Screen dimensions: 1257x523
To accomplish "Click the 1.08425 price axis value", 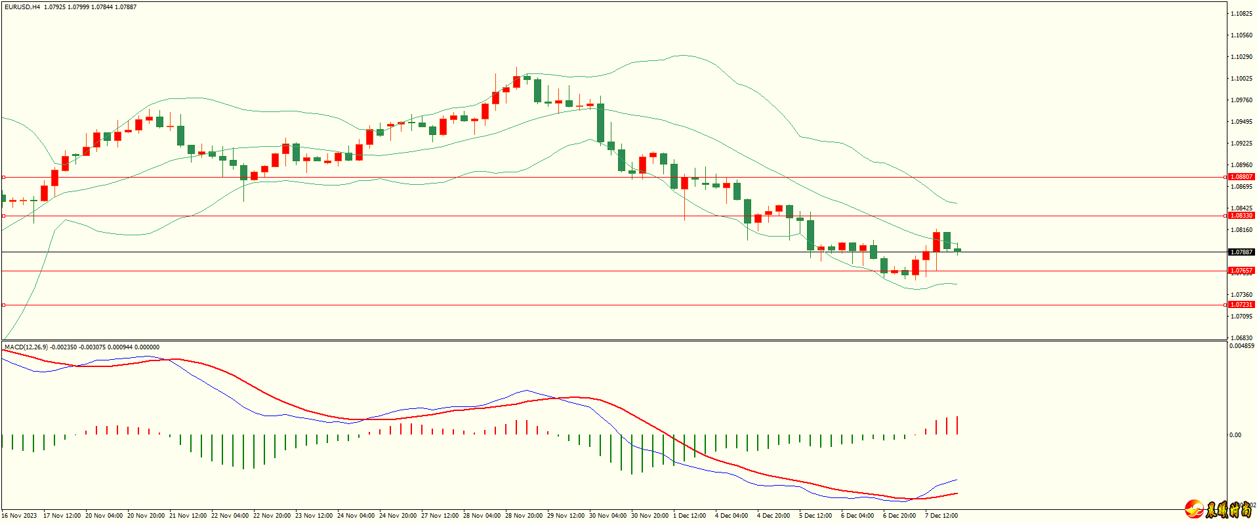I will (1241, 208).
